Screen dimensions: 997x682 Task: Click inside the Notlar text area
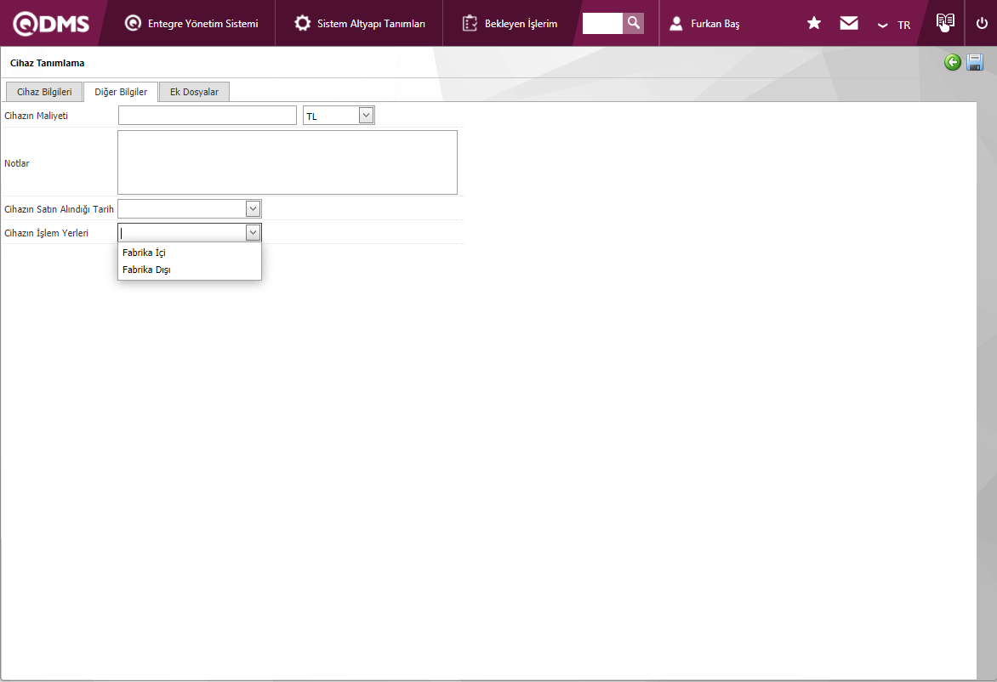pyautogui.click(x=287, y=162)
